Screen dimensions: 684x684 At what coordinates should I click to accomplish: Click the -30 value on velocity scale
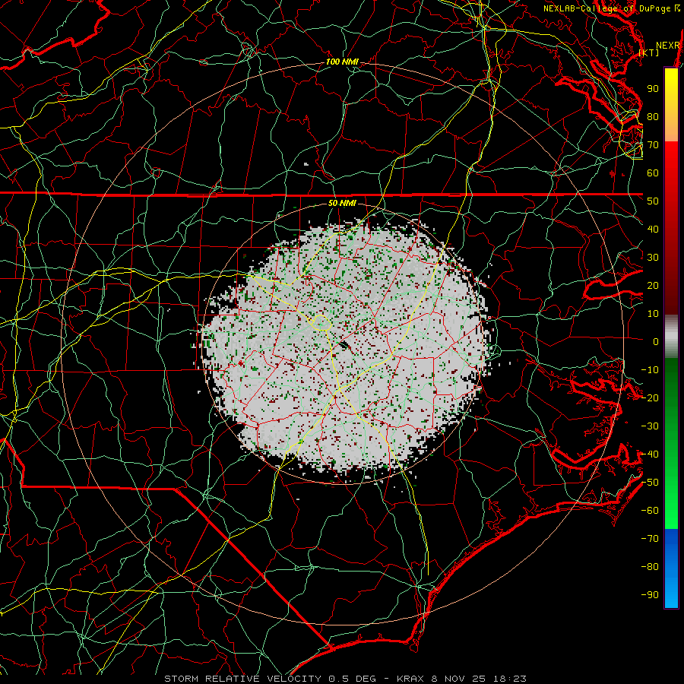(x=650, y=426)
